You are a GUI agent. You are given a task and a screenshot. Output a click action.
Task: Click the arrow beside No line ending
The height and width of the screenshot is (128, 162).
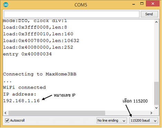point(124,121)
